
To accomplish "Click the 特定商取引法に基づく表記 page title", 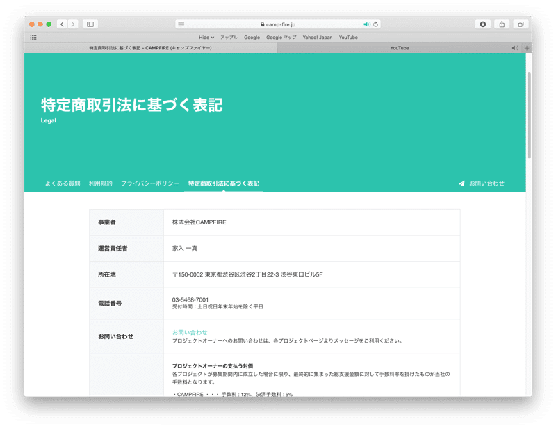I will (x=131, y=105).
